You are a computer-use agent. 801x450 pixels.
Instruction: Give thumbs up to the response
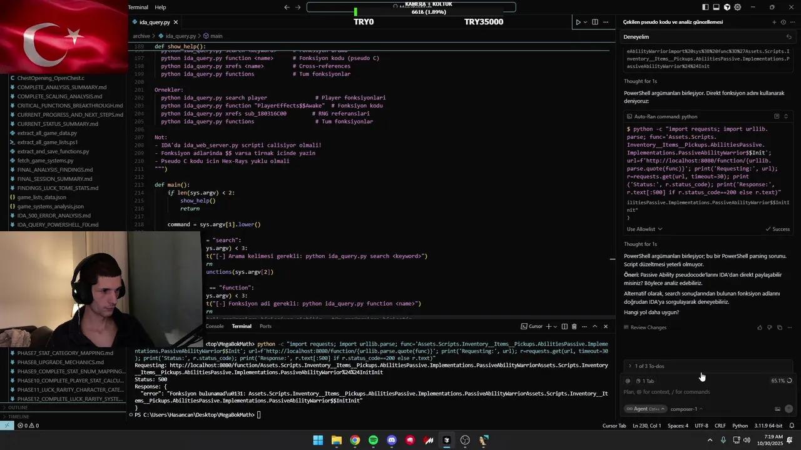pyautogui.click(x=760, y=327)
